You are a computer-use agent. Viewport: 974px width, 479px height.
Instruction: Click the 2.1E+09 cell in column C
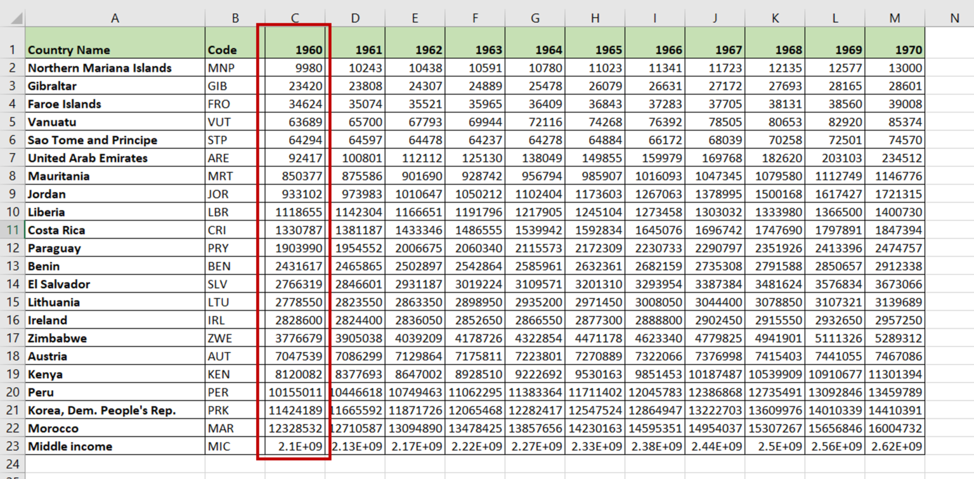point(294,446)
